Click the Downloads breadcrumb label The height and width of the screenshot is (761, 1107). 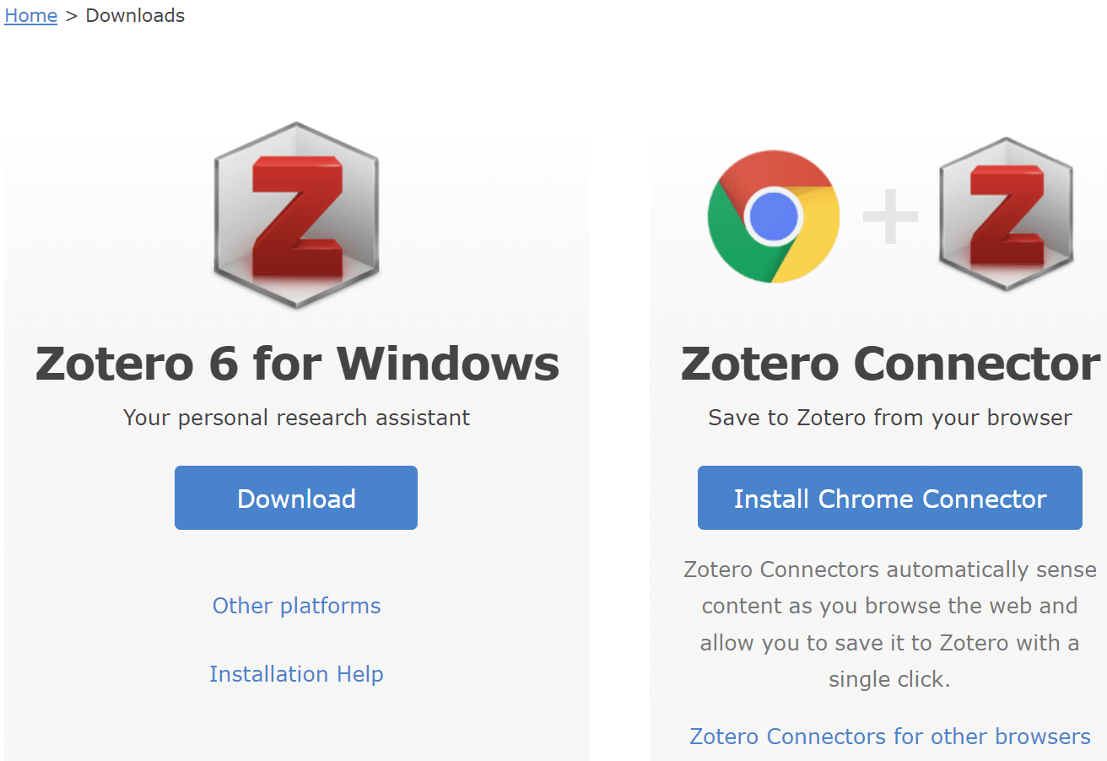(x=135, y=15)
